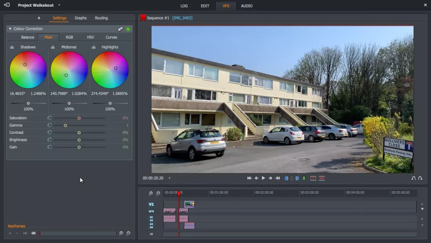Jump to the start of the sequence
This screenshot has width=431, height=243.
(249, 178)
